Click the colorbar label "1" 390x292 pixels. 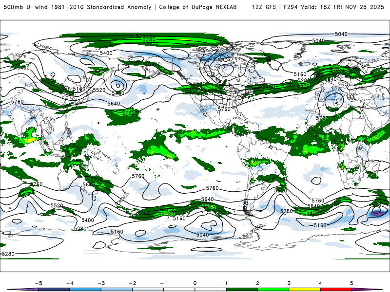coord(226,283)
